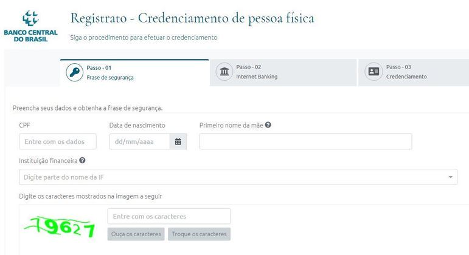Screen dimensions: 469x255
Task: Click the key icon in Passo 01
Action: (x=75, y=73)
